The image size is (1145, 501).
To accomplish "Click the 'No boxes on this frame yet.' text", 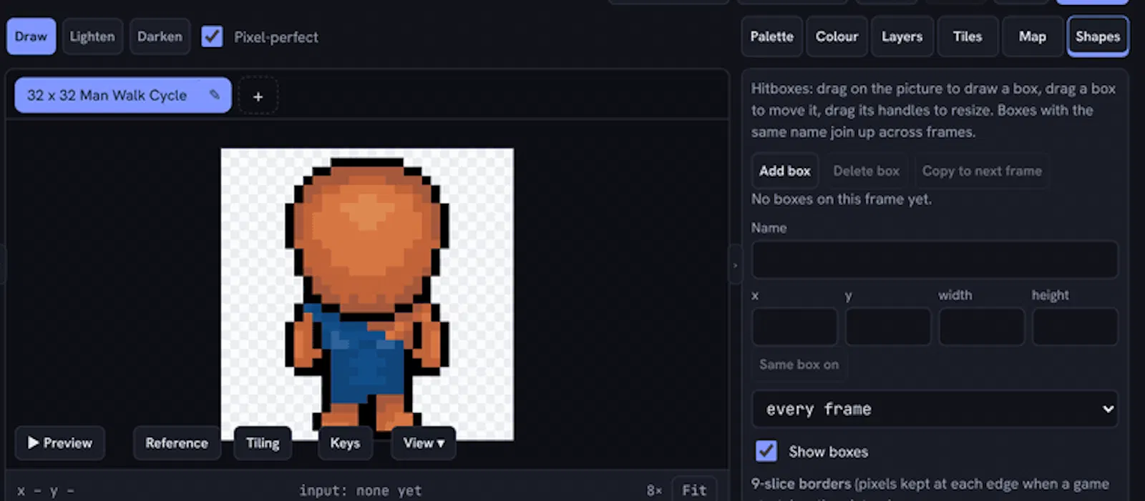I will tap(841, 199).
